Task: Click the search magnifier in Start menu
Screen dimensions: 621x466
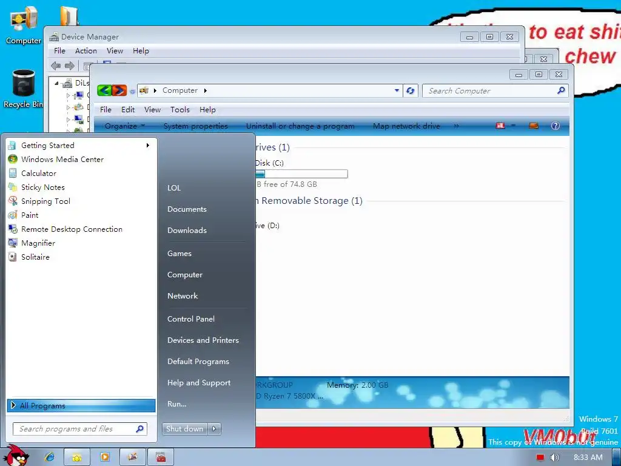Action: [x=139, y=429]
